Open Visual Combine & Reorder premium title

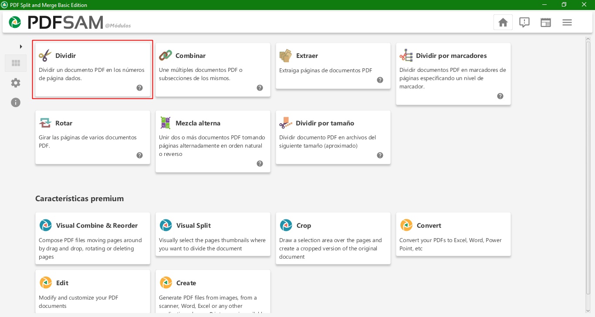click(x=97, y=226)
